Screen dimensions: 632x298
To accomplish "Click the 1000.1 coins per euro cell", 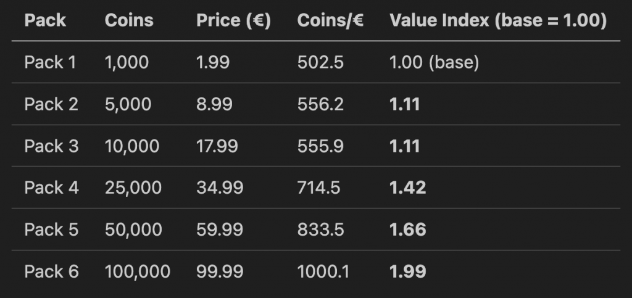I will (322, 271).
